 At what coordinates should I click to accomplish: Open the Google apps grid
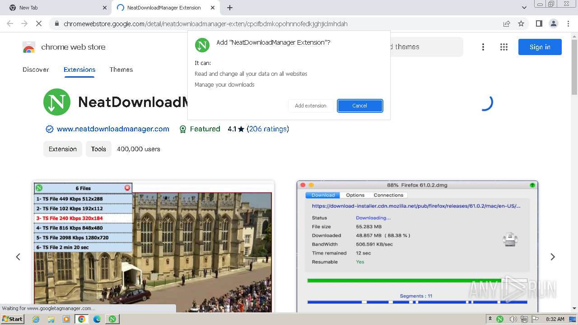(504, 47)
